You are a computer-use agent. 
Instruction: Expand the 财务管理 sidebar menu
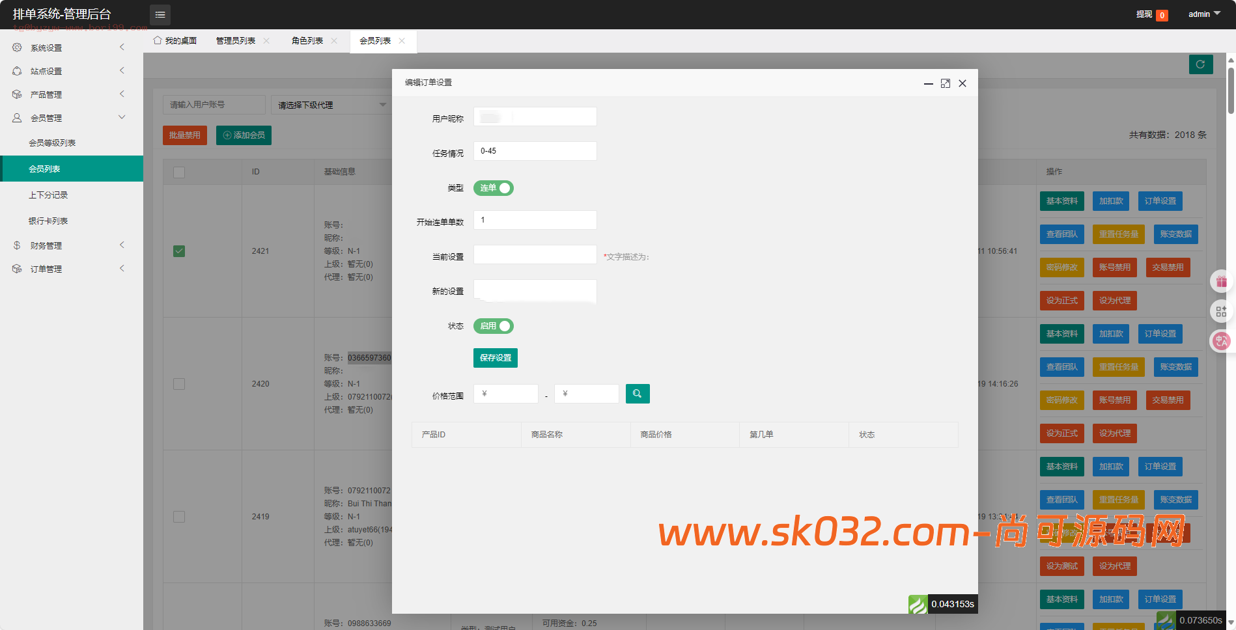(x=71, y=245)
